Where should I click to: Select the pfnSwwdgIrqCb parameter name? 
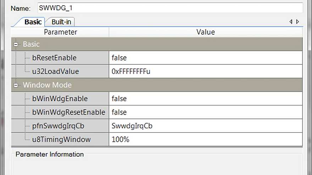58,126
